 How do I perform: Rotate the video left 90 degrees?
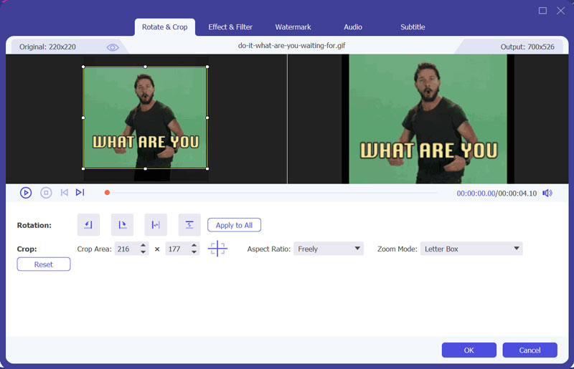point(88,224)
